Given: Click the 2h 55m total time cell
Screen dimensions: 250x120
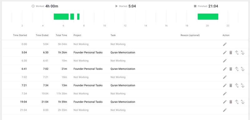Looking at the screenshot, I should coord(62,110).
